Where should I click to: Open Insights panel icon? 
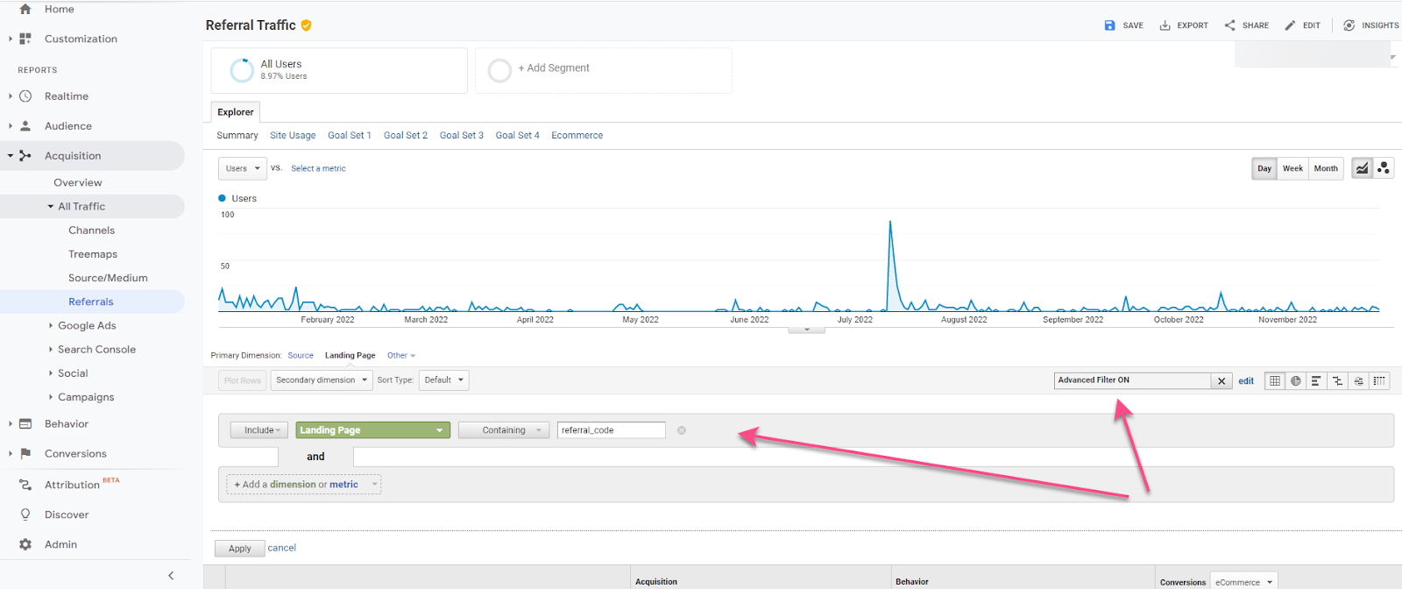pyautogui.click(x=1349, y=25)
